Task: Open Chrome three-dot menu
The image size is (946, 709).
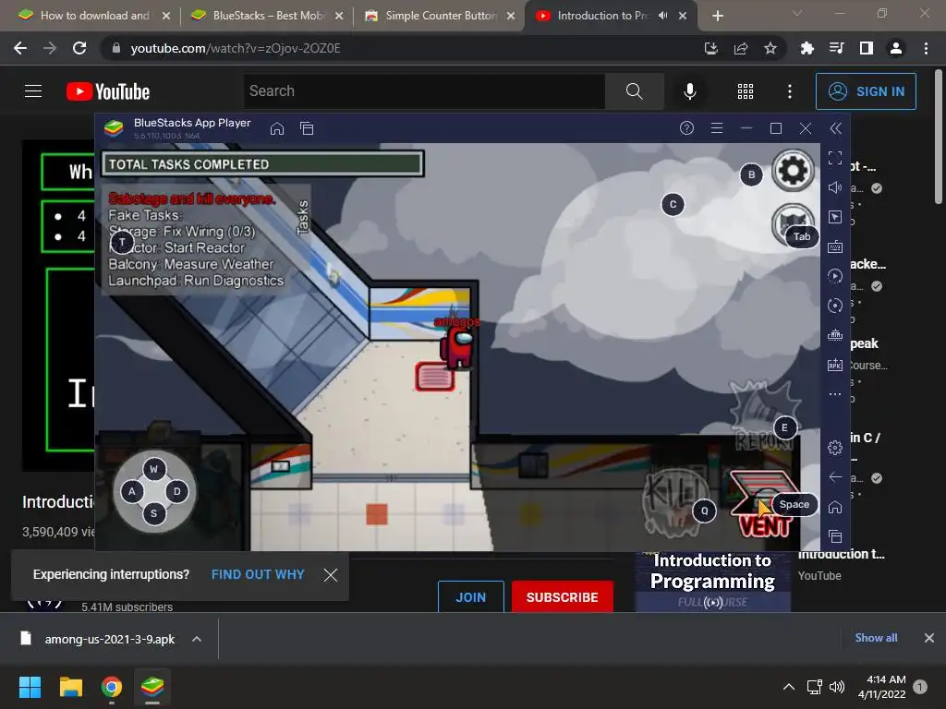Action: tap(926, 48)
